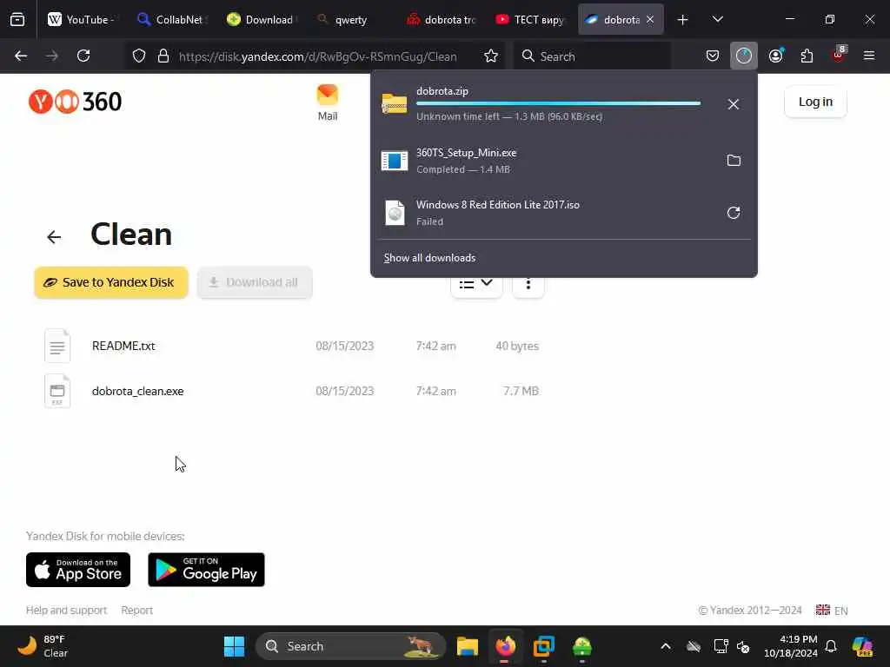This screenshot has width=890, height=667.
Task: Show hidden system tray icons
Action: point(666,646)
